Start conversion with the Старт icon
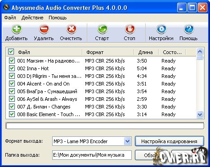The width and height of the screenshot is (210, 167). 103,29
